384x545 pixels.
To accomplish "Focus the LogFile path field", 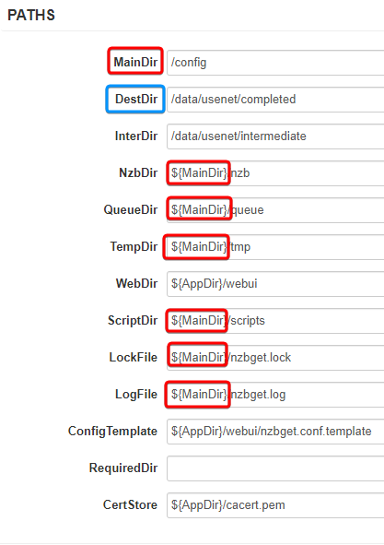I will (275, 394).
